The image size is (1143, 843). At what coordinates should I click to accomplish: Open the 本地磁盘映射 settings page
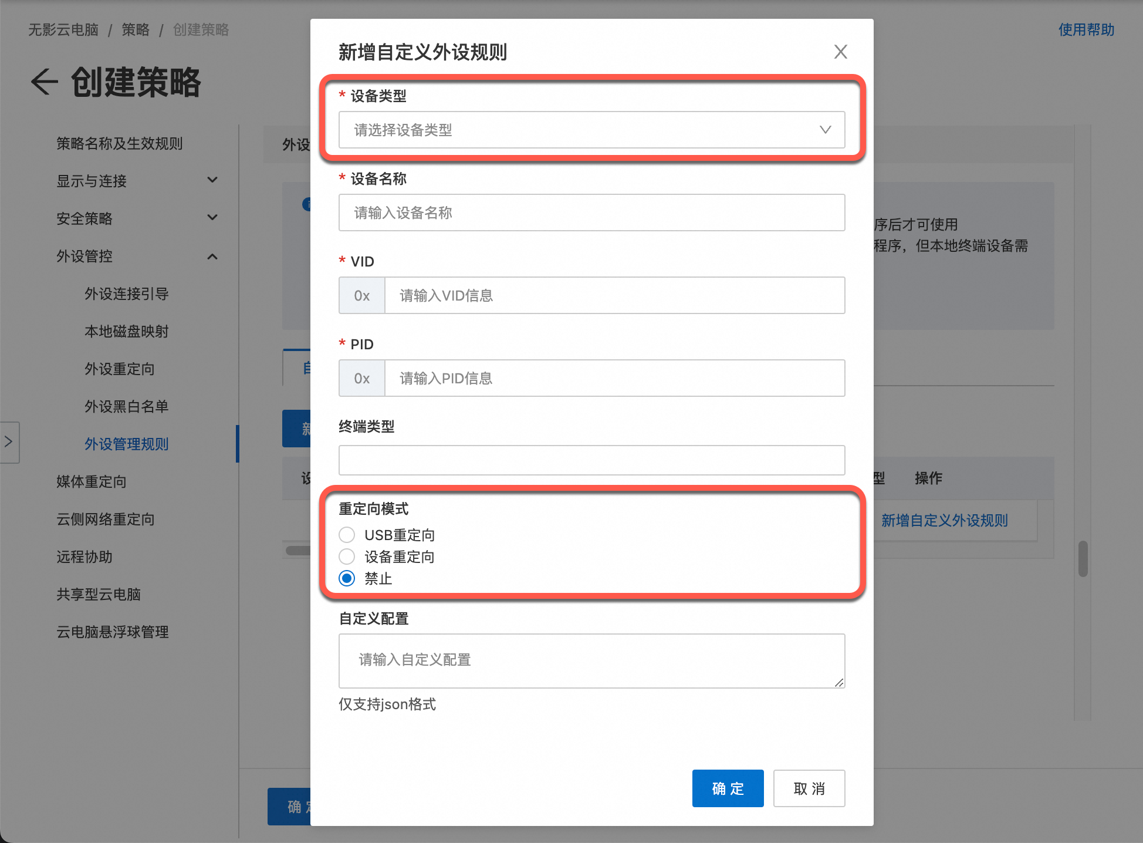click(x=126, y=331)
